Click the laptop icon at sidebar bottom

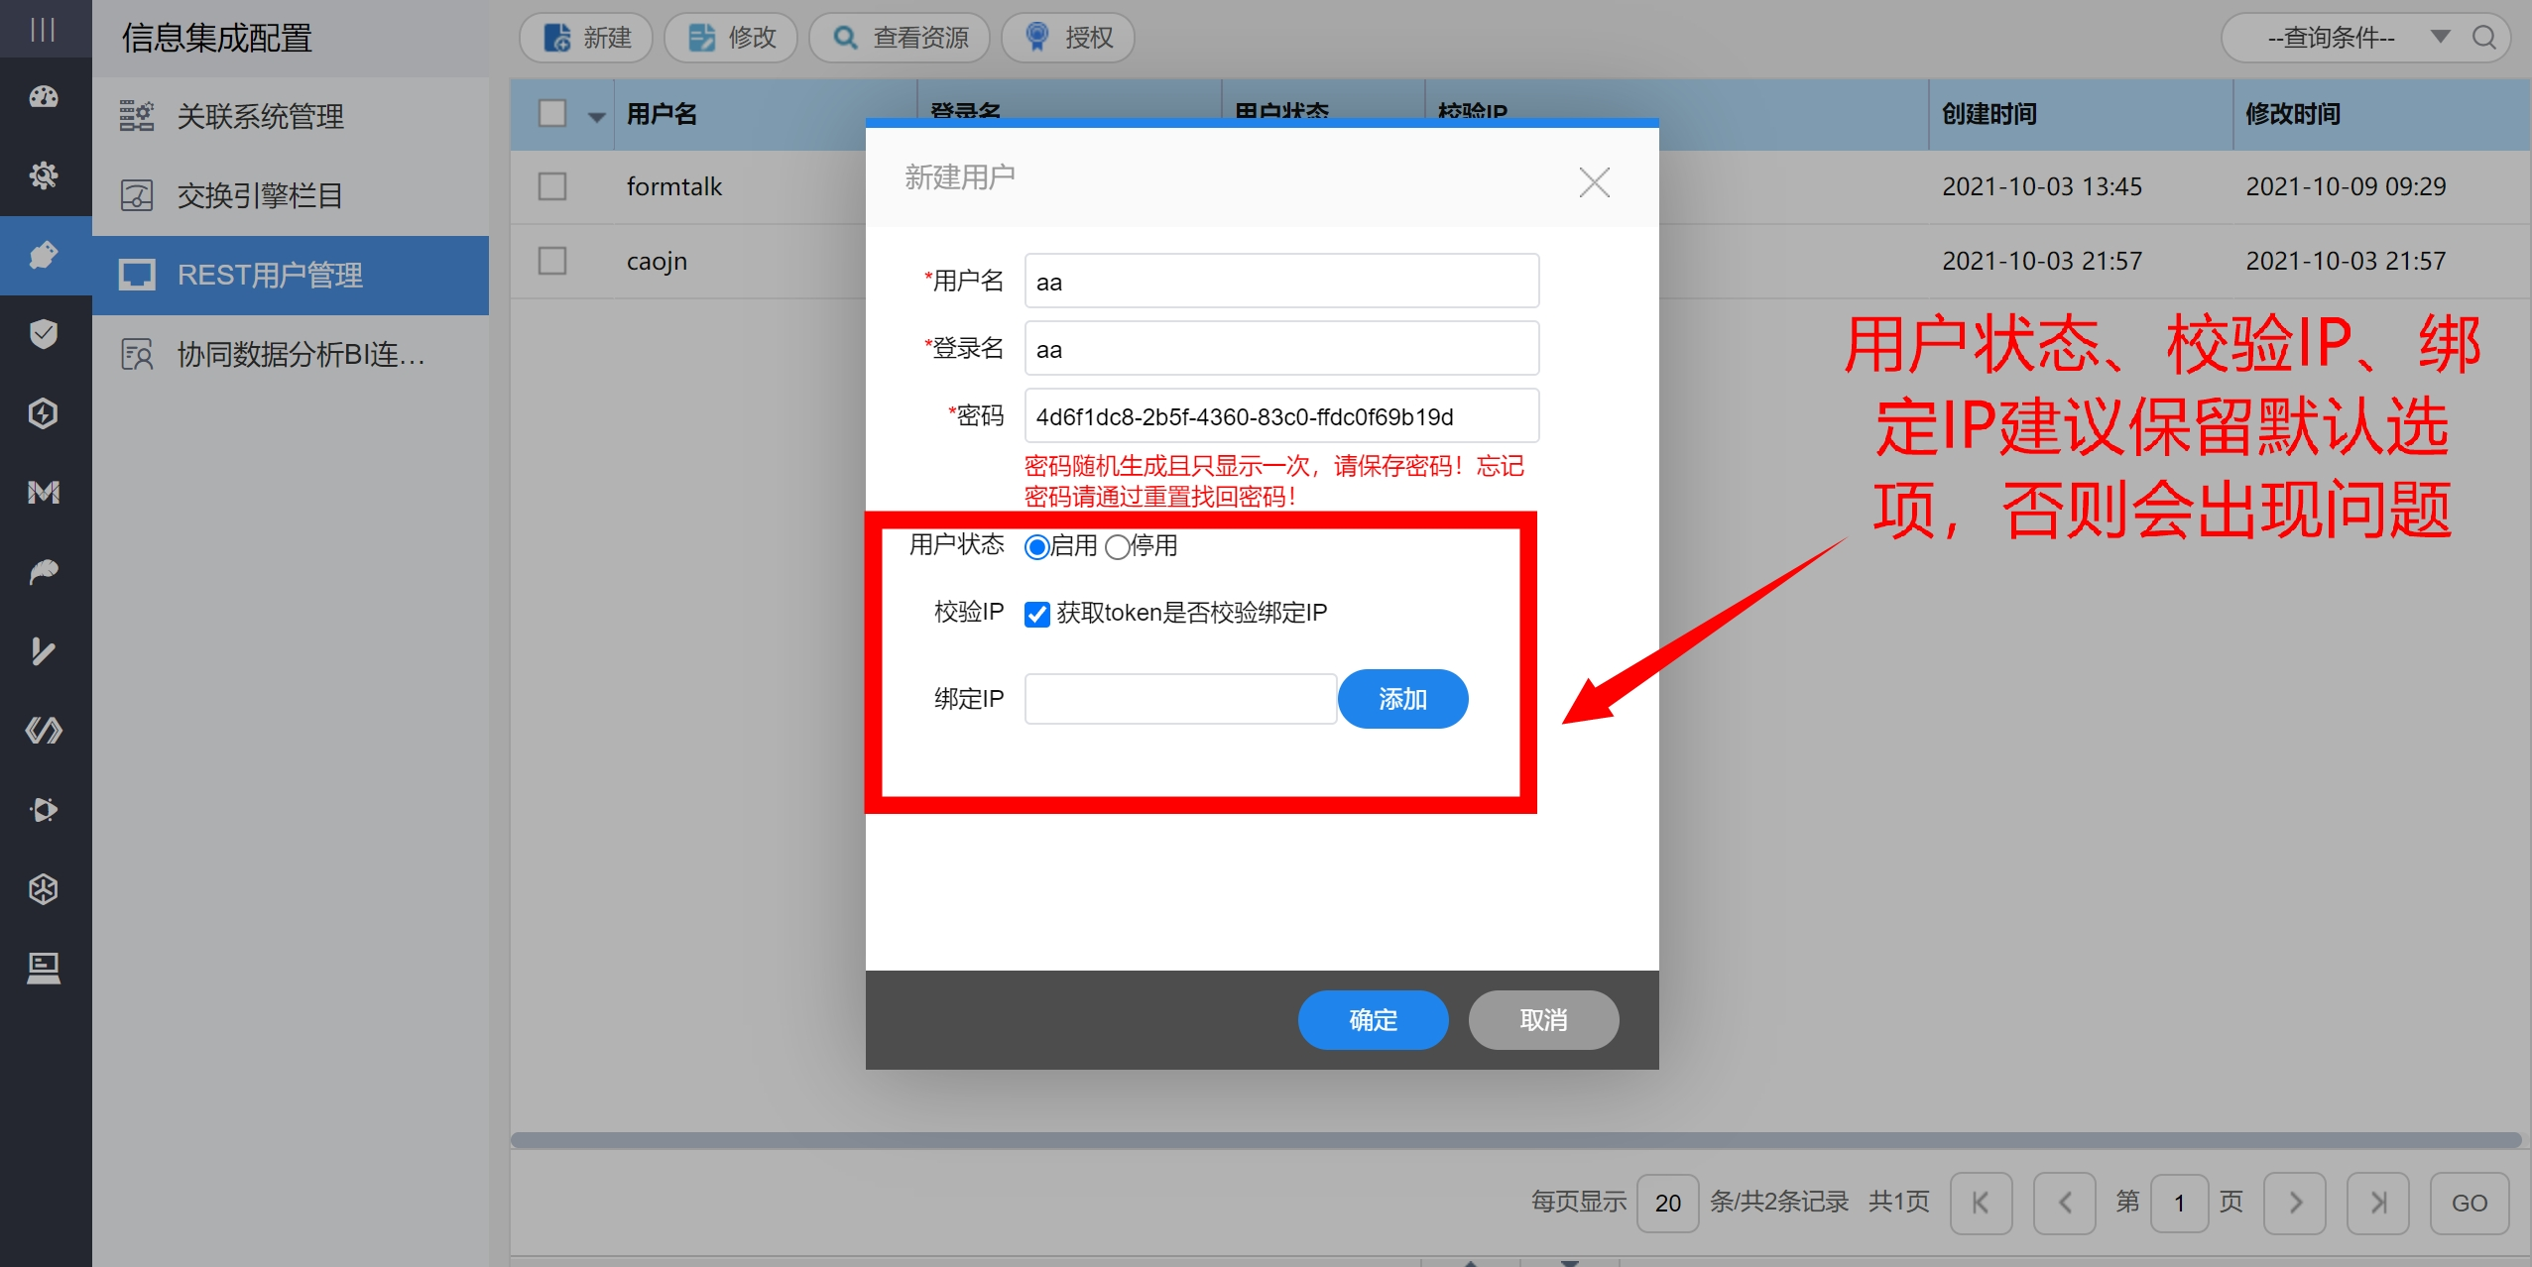point(44,968)
